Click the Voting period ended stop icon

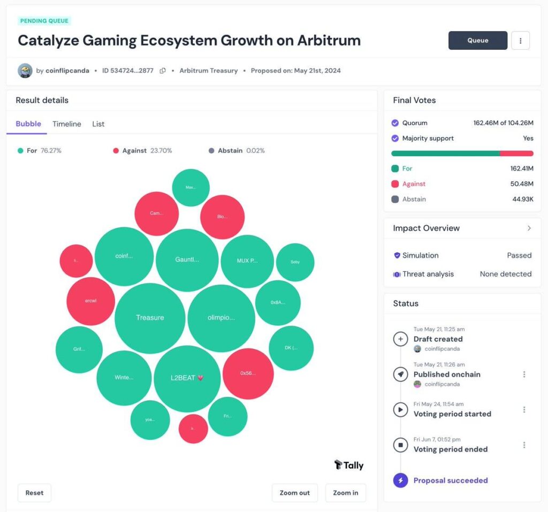tap(400, 445)
